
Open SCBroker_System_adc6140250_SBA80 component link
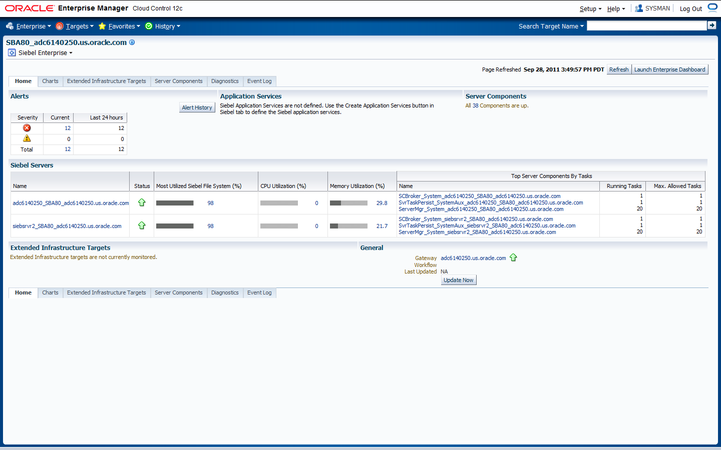coord(480,196)
